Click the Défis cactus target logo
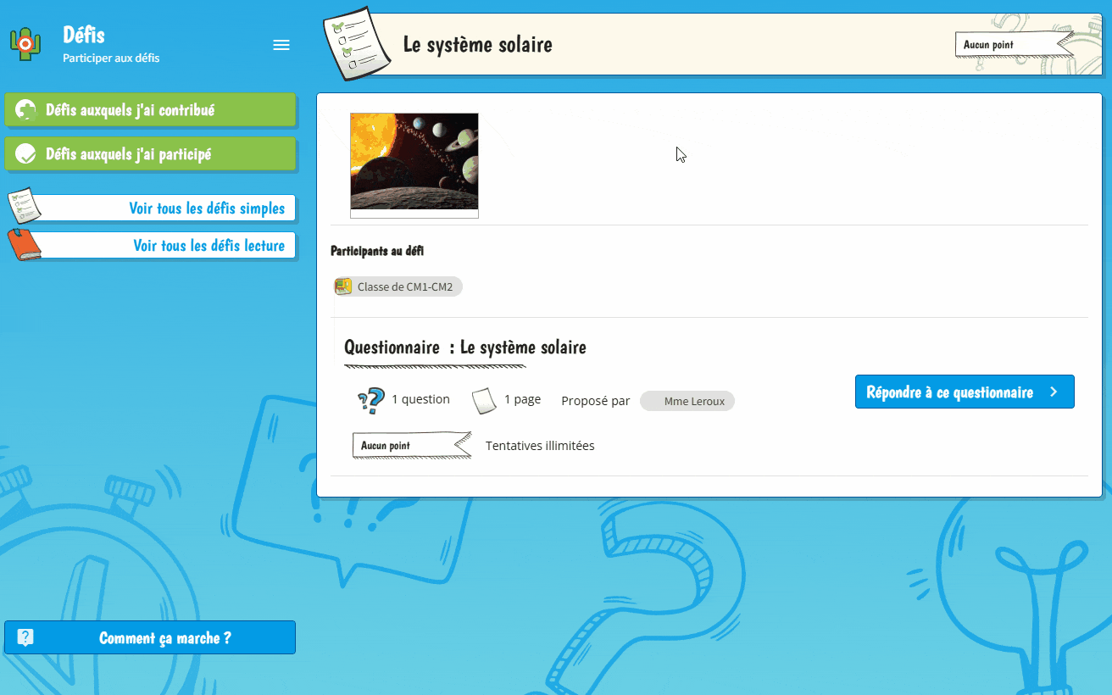This screenshot has width=1112, height=695. pos(25,43)
